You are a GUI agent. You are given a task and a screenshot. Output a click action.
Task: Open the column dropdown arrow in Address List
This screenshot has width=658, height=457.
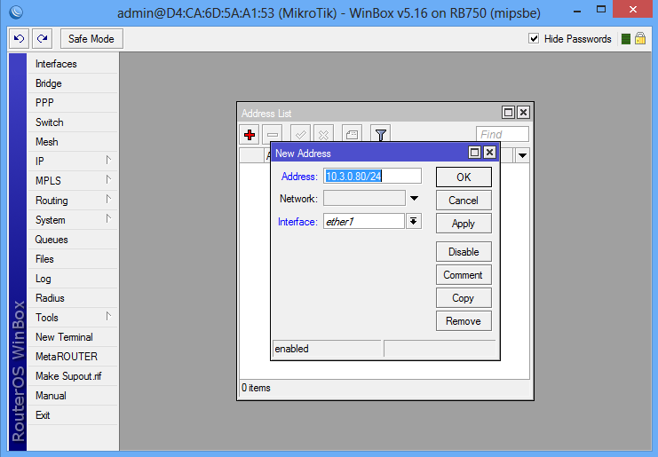coord(522,155)
